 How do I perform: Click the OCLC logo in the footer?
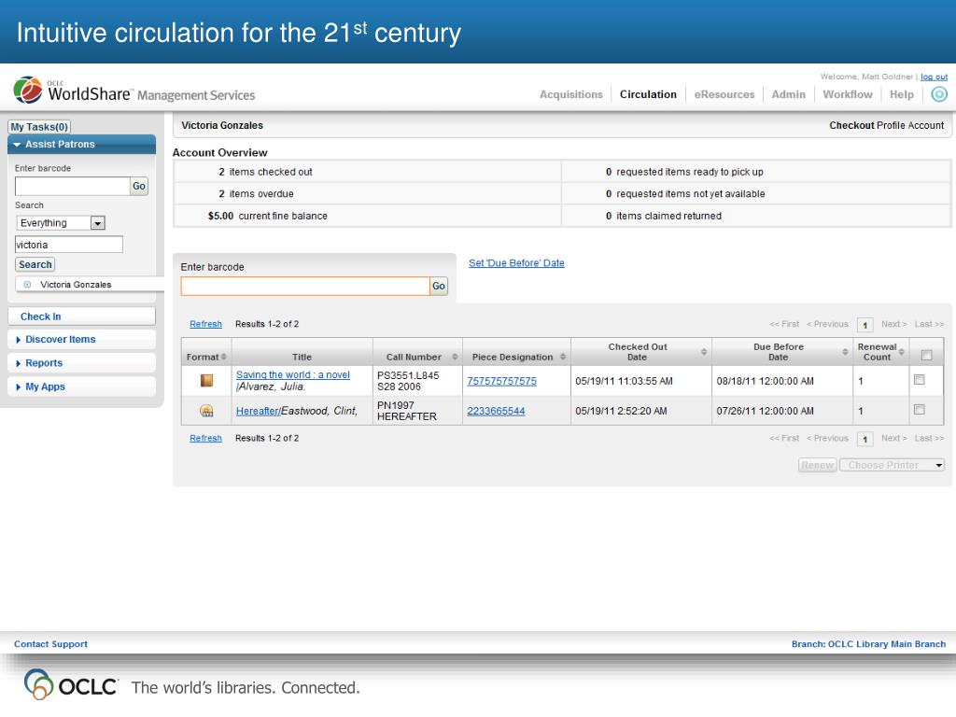pos(71,685)
